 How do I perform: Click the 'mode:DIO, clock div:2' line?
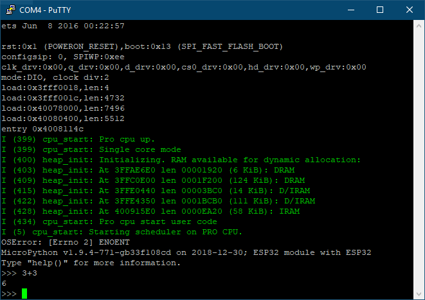tap(55, 78)
